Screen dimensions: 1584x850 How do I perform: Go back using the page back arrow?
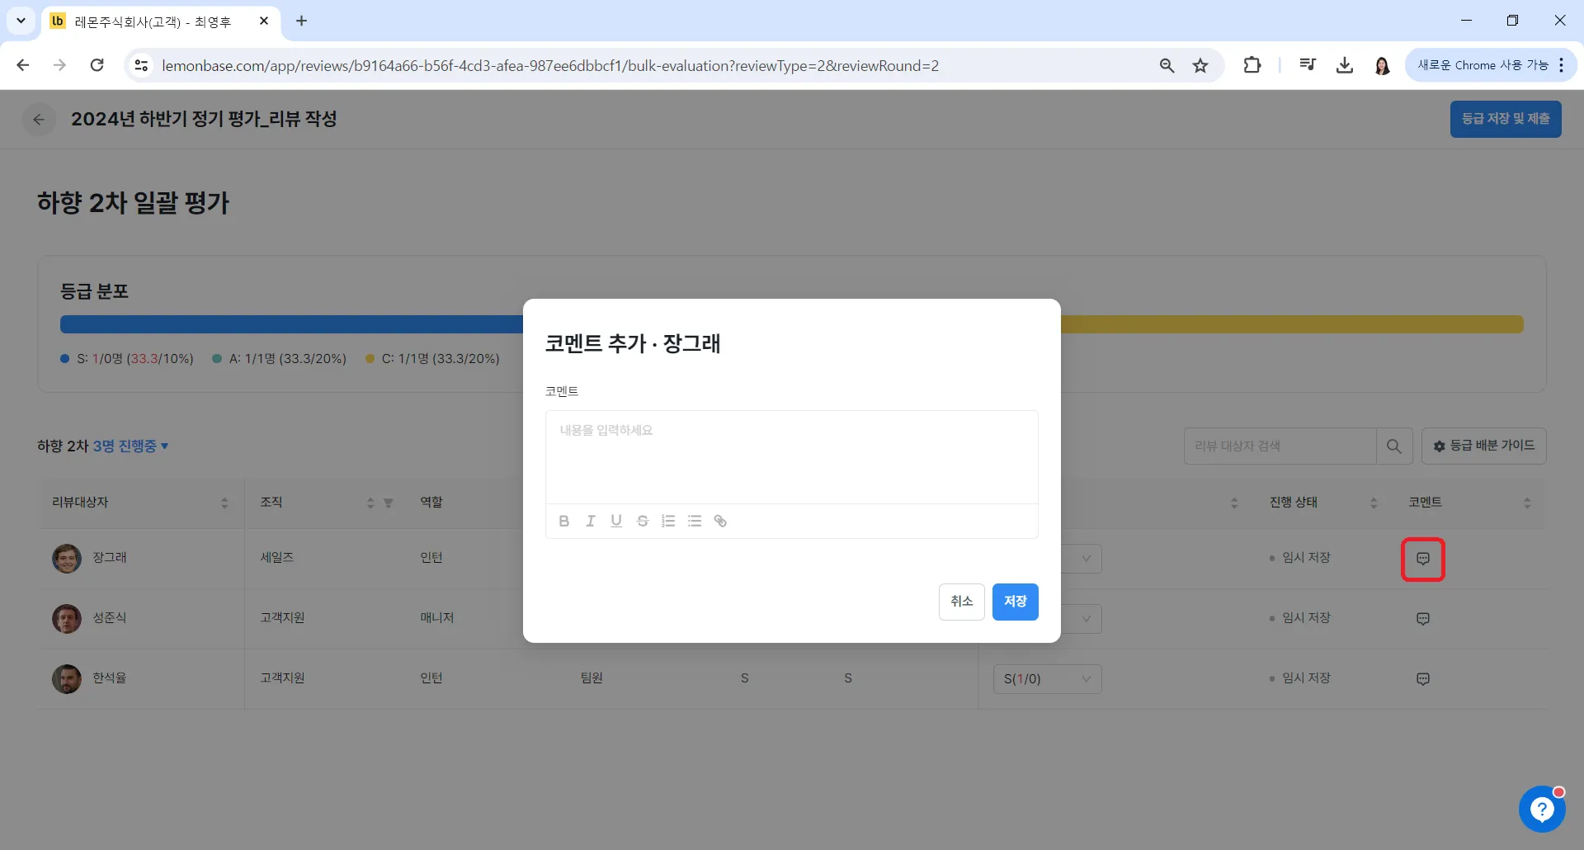tap(39, 120)
